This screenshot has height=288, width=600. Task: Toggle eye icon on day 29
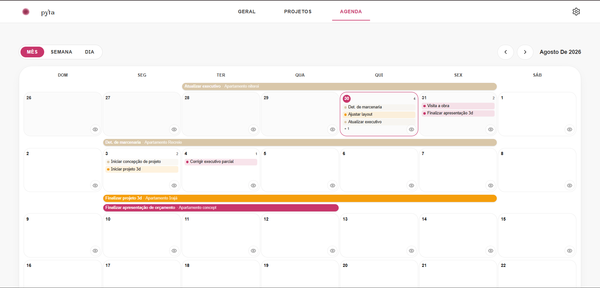pyautogui.click(x=333, y=130)
